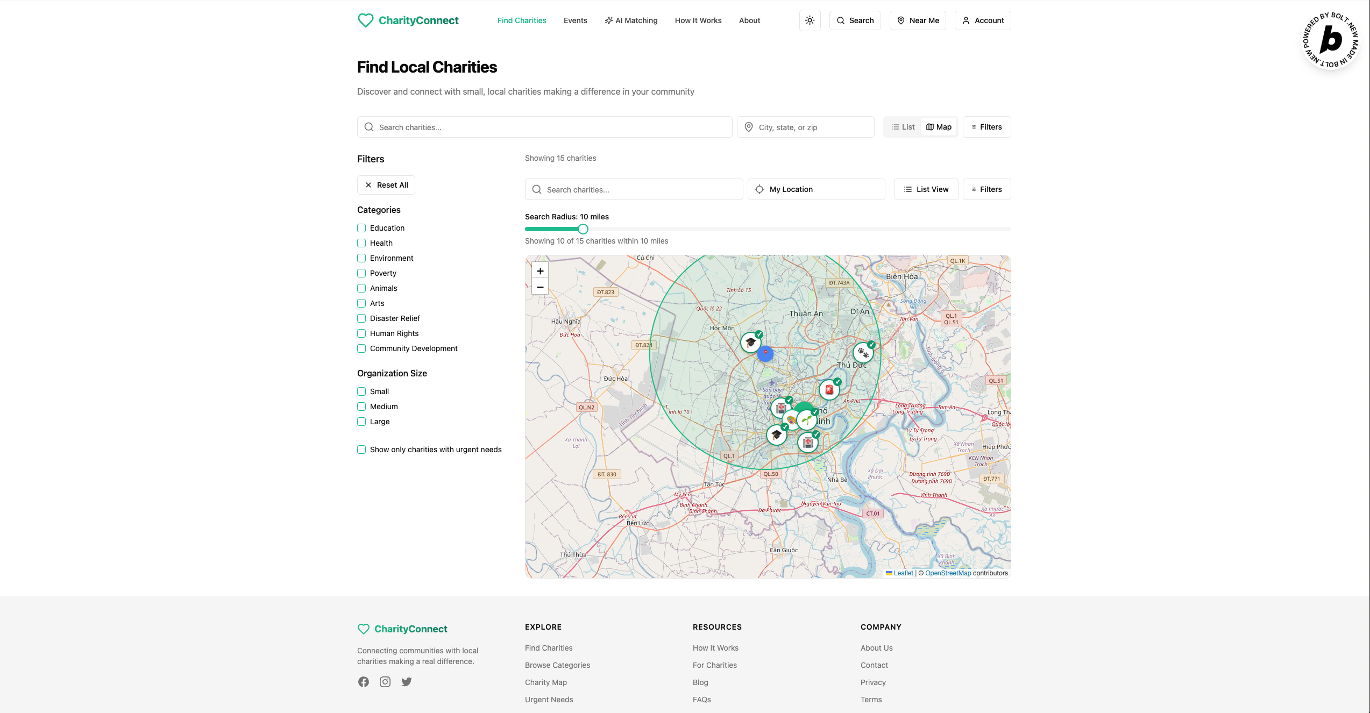Click the red siren disaster relief marker
Viewport: 1370px width, 713px height.
point(829,390)
